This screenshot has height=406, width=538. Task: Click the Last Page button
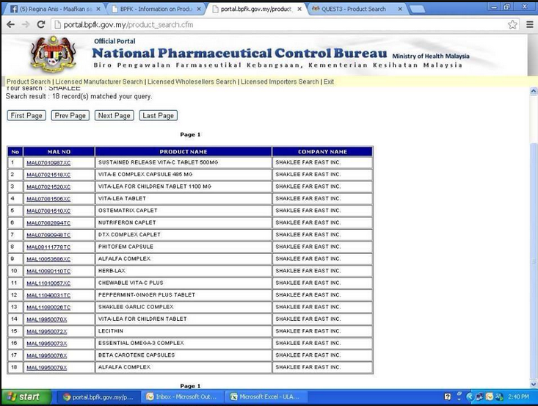(159, 116)
